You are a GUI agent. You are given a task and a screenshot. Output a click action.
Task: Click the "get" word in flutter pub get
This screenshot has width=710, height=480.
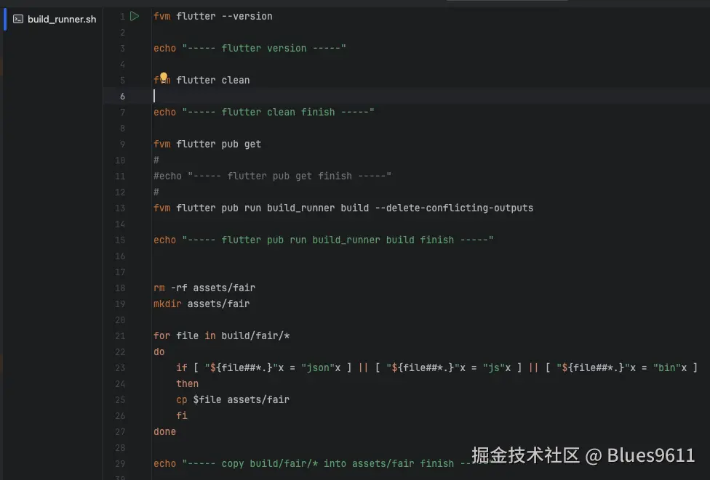(252, 144)
